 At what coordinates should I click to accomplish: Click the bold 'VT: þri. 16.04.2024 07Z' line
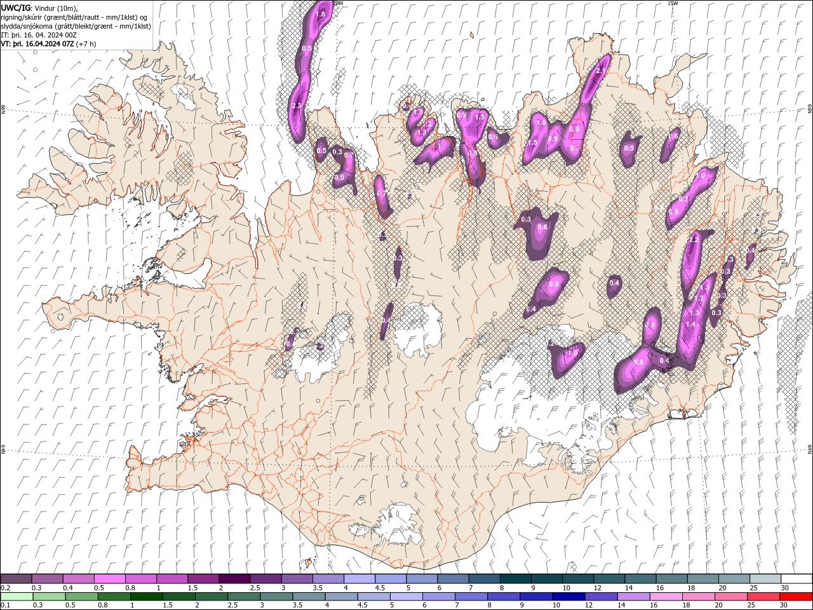click(x=37, y=44)
